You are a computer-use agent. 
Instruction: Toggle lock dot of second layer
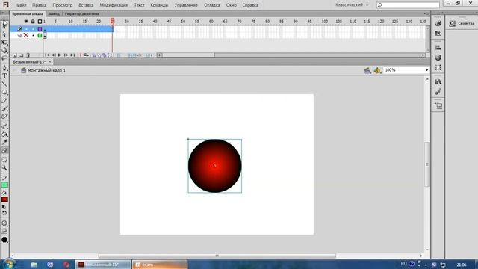pos(33,35)
